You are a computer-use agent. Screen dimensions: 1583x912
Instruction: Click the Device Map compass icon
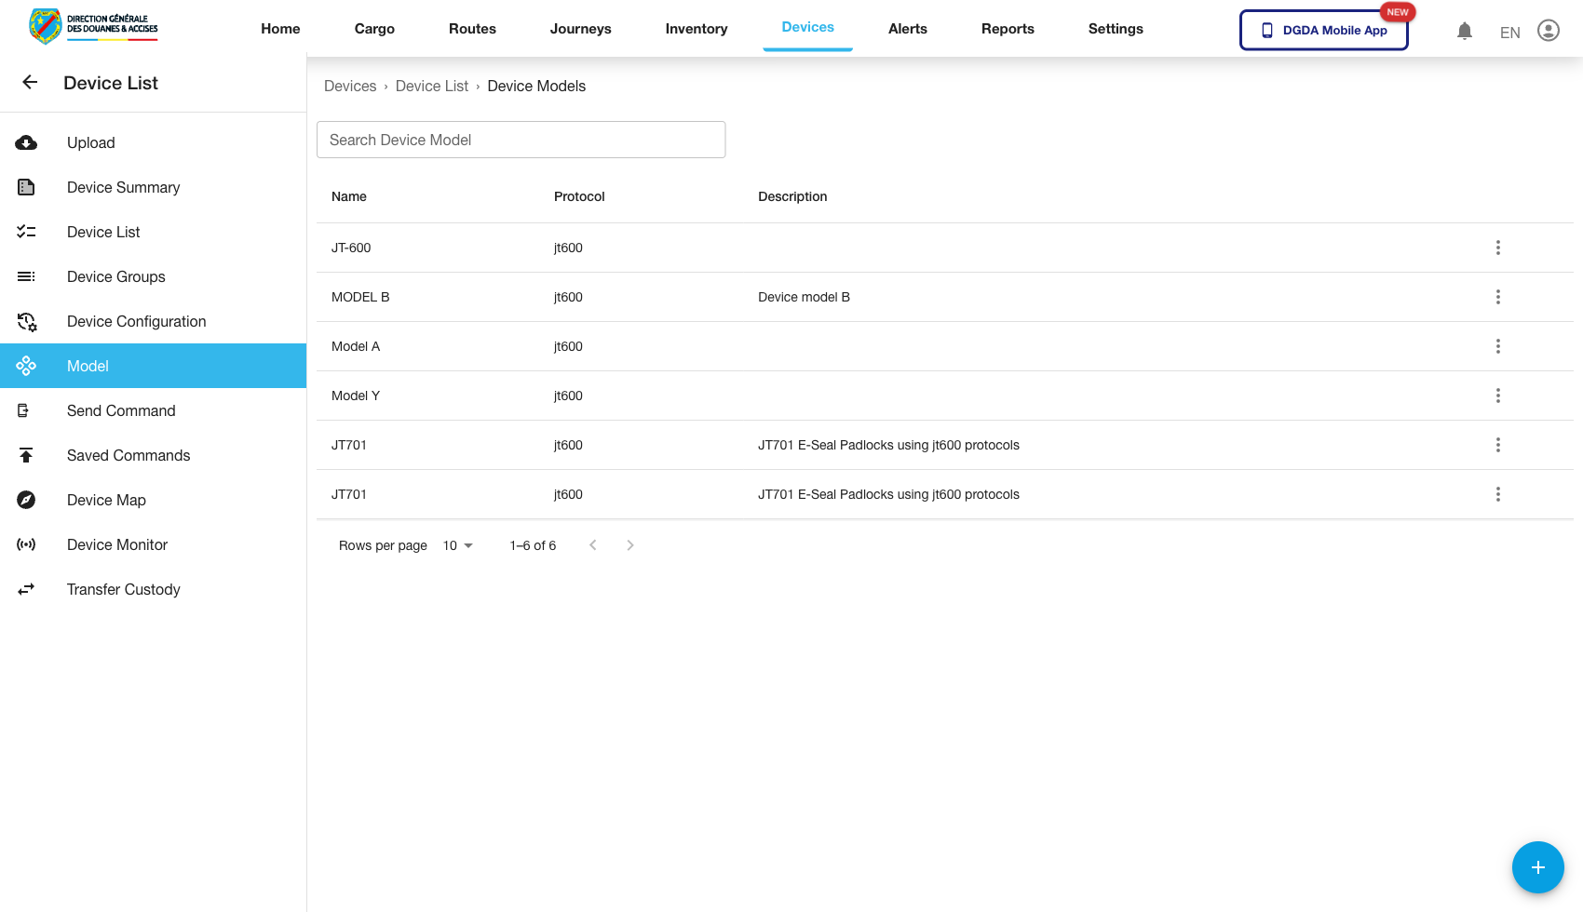(x=26, y=500)
